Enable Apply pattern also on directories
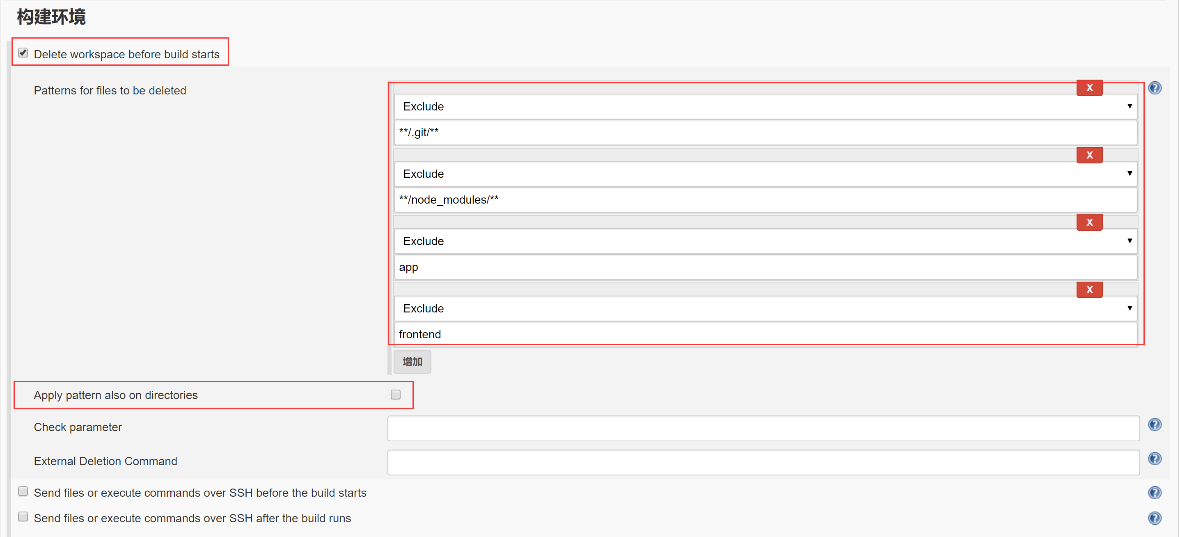This screenshot has height=537, width=1180. (x=395, y=395)
